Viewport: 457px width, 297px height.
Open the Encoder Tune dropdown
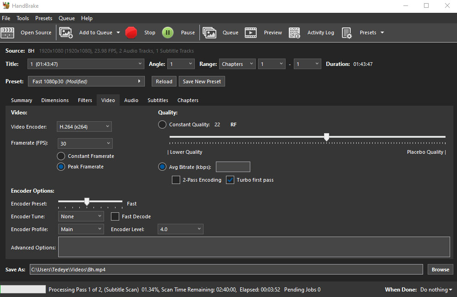81,216
